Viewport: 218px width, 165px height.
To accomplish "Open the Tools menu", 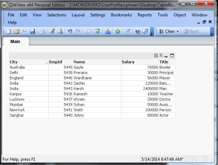I will [x=162, y=15].
